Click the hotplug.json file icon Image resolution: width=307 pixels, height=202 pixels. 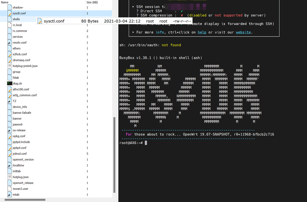(10, 177)
